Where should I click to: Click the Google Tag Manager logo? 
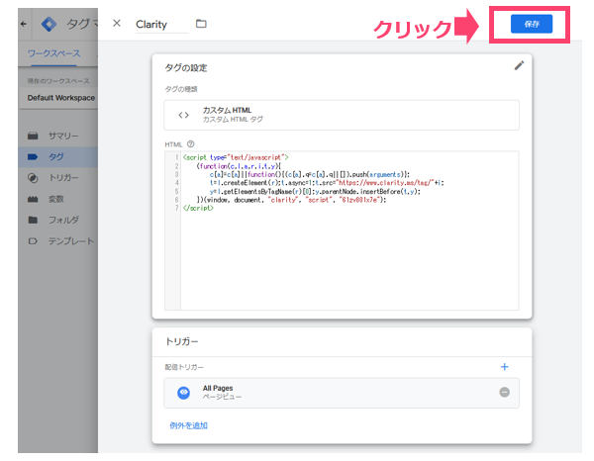pos(49,24)
